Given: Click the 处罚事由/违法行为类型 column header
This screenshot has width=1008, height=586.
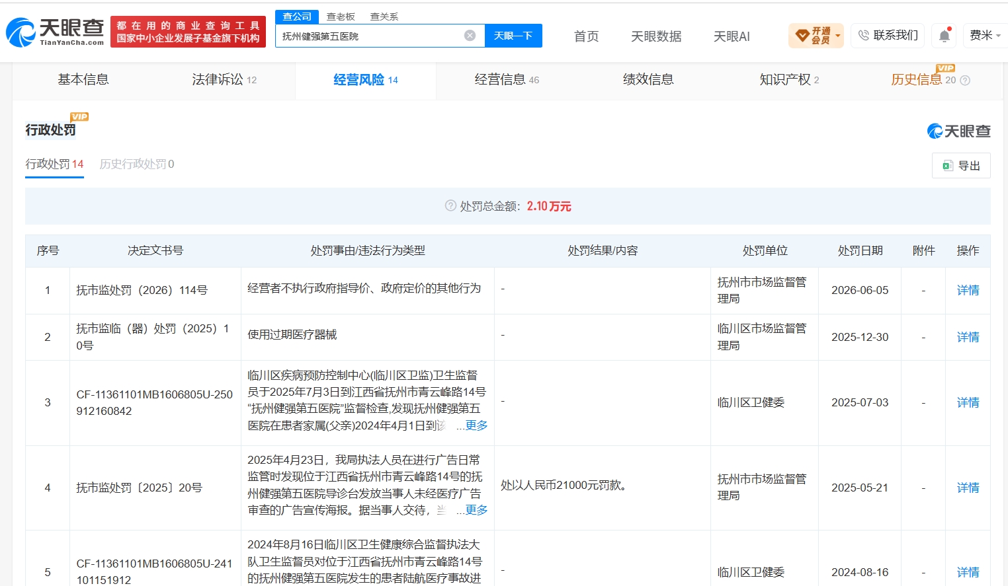Looking at the screenshot, I should coord(368,251).
